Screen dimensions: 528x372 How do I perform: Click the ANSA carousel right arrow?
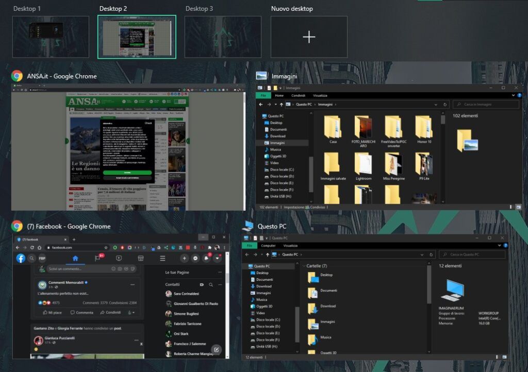click(x=188, y=141)
